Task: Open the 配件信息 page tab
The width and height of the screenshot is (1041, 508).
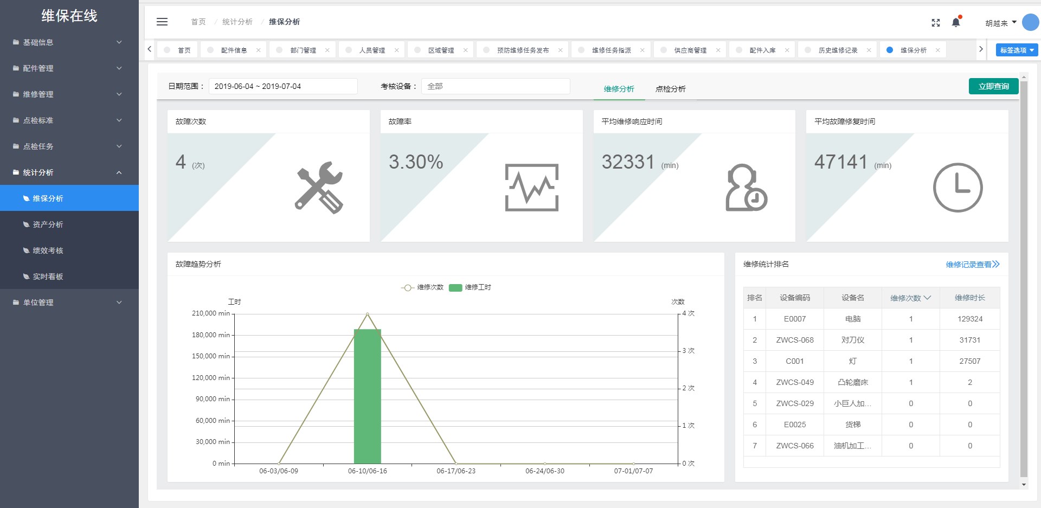Action: click(234, 50)
